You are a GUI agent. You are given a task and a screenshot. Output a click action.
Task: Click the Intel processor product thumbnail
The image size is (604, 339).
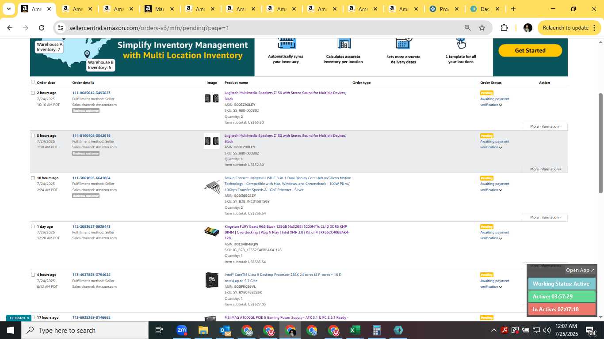point(212,280)
